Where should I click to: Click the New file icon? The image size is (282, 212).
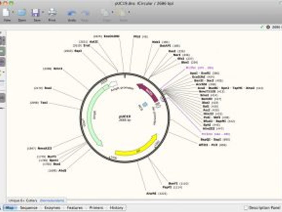tap(6, 12)
